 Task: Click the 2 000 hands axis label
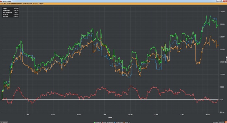[27, 115]
